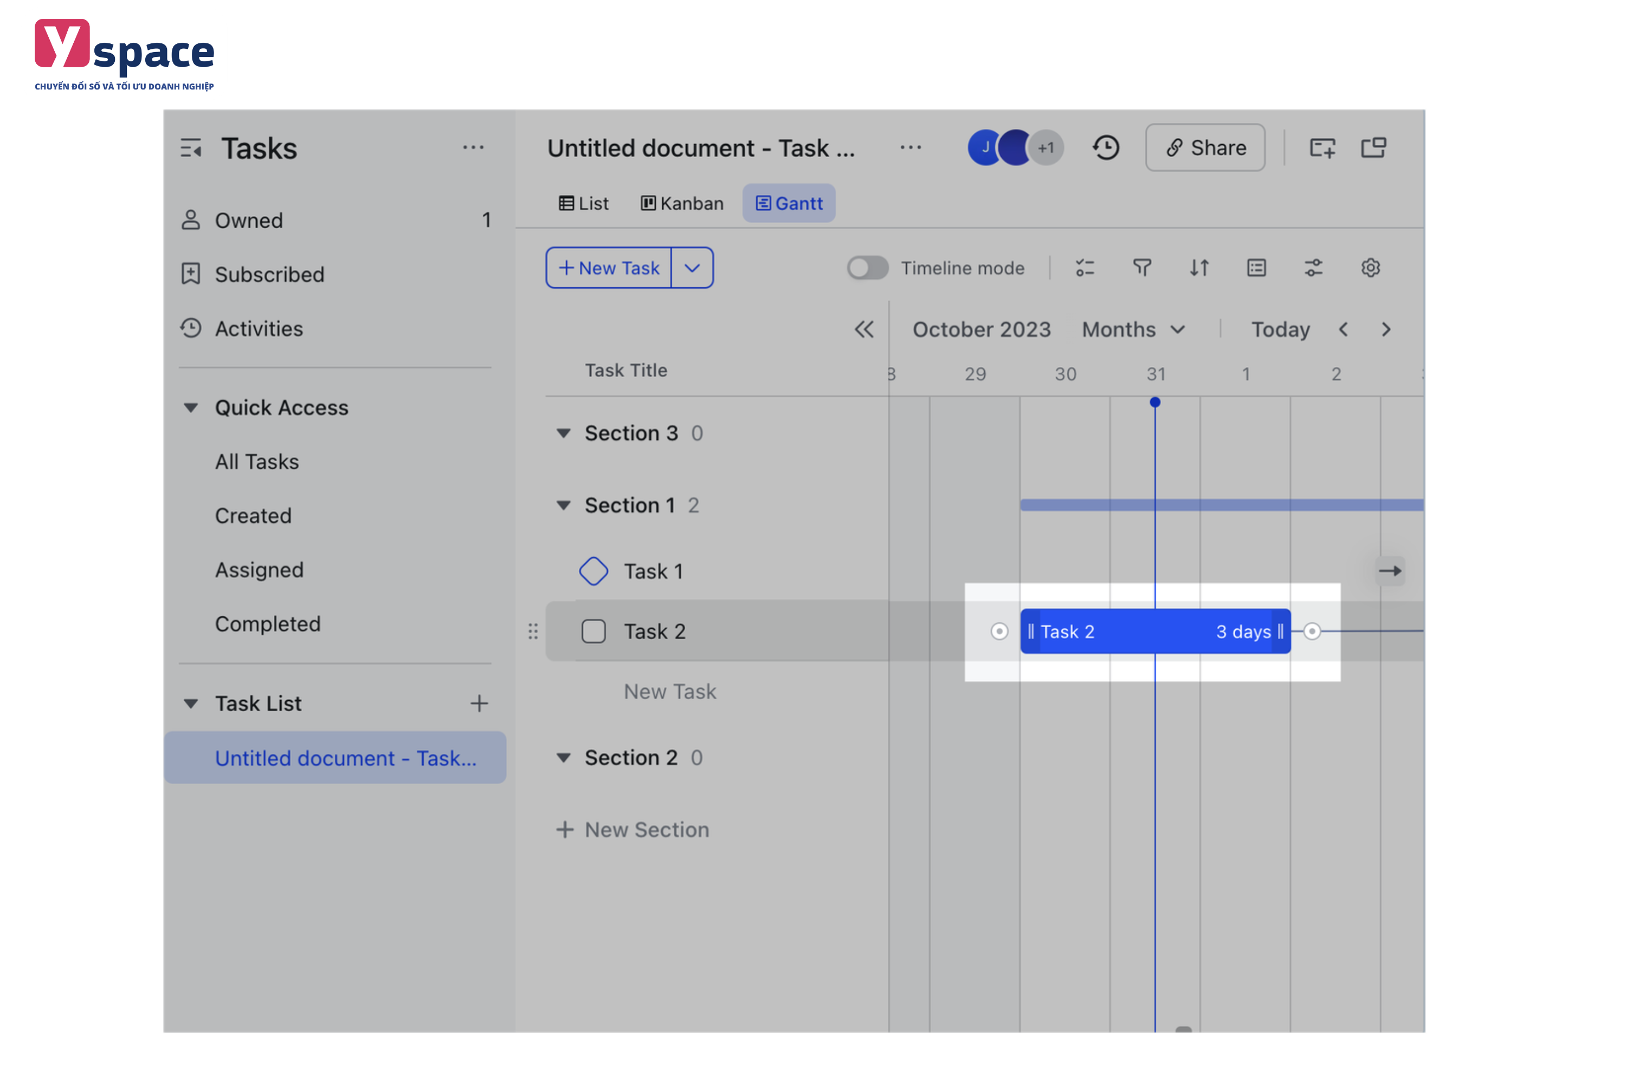Collapse Section 2
This screenshot has width=1626, height=1084.
coord(564,758)
